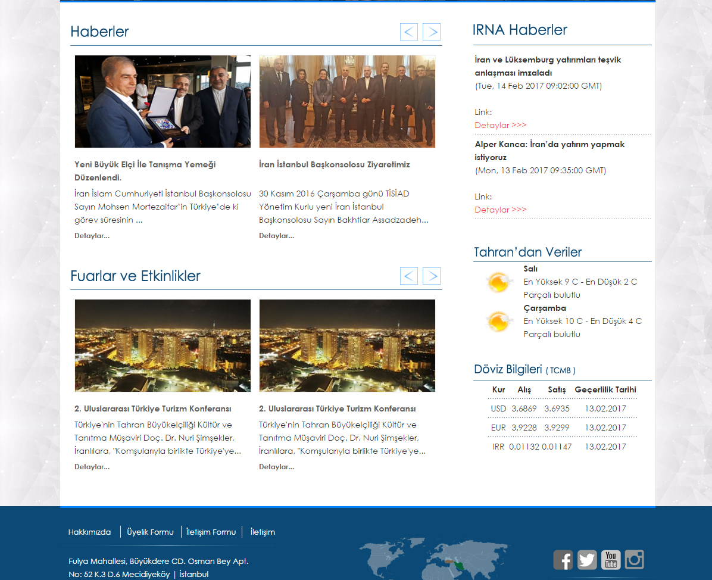712x580 pixels.
Task: Click the Mon, 13 Feb 2017 timestamp
Action: click(x=541, y=170)
